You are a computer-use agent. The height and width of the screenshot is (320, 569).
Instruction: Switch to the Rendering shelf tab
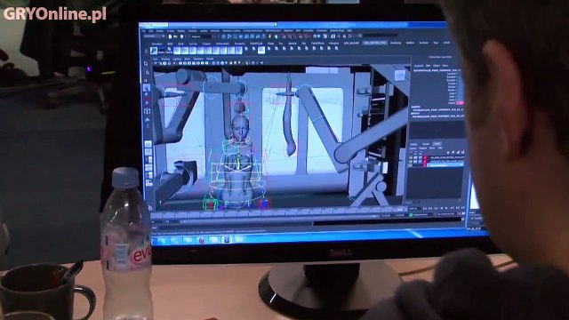click(x=396, y=43)
